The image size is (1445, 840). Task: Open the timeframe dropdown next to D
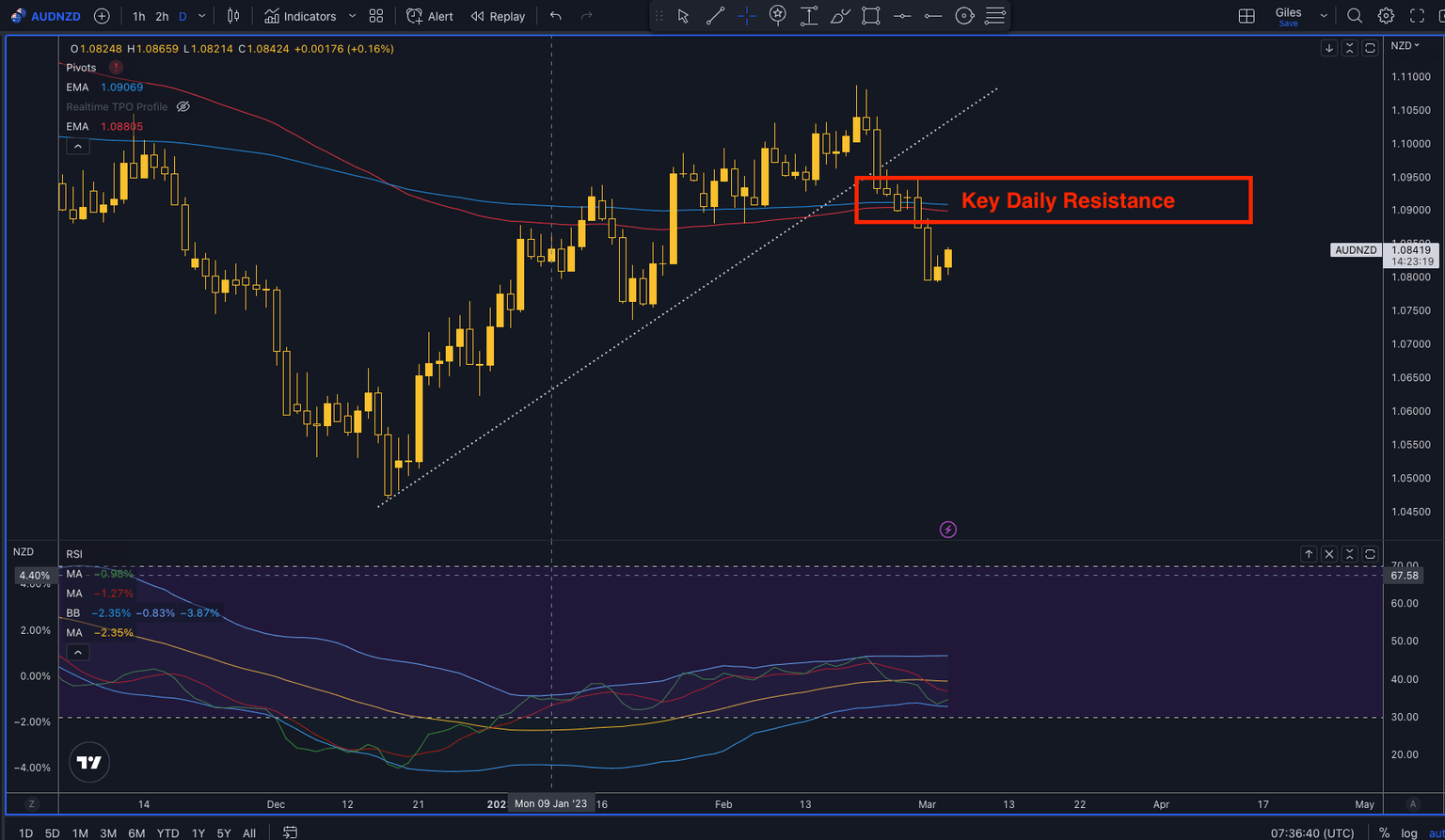(x=201, y=16)
